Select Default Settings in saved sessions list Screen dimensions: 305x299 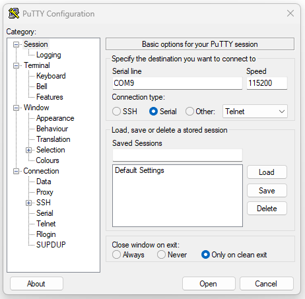139,170
